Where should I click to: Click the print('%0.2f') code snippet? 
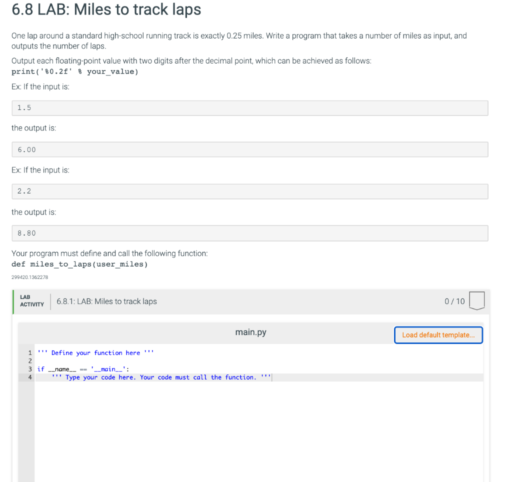pyautogui.click(x=74, y=71)
